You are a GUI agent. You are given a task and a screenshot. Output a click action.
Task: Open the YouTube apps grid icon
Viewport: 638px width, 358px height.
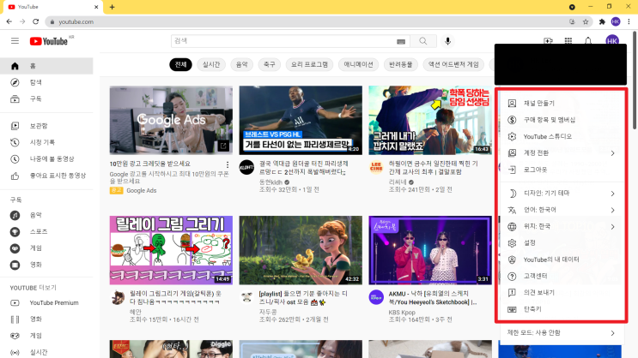pyautogui.click(x=568, y=41)
